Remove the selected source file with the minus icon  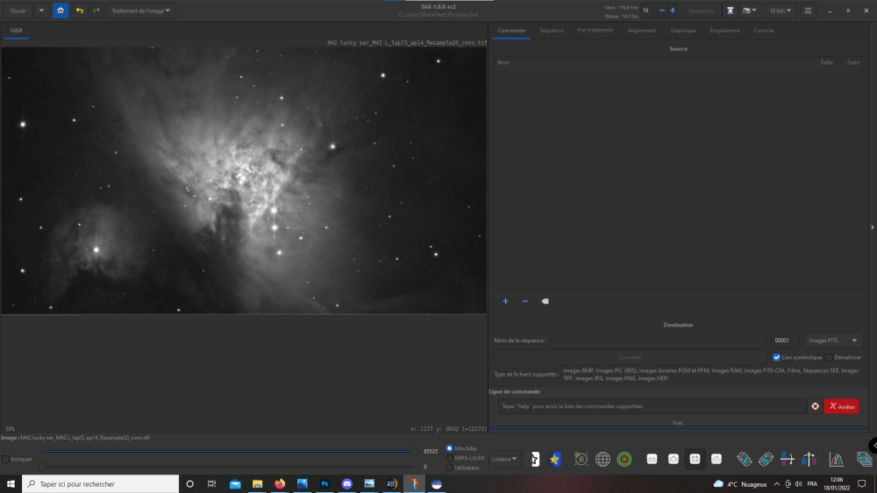pos(525,301)
